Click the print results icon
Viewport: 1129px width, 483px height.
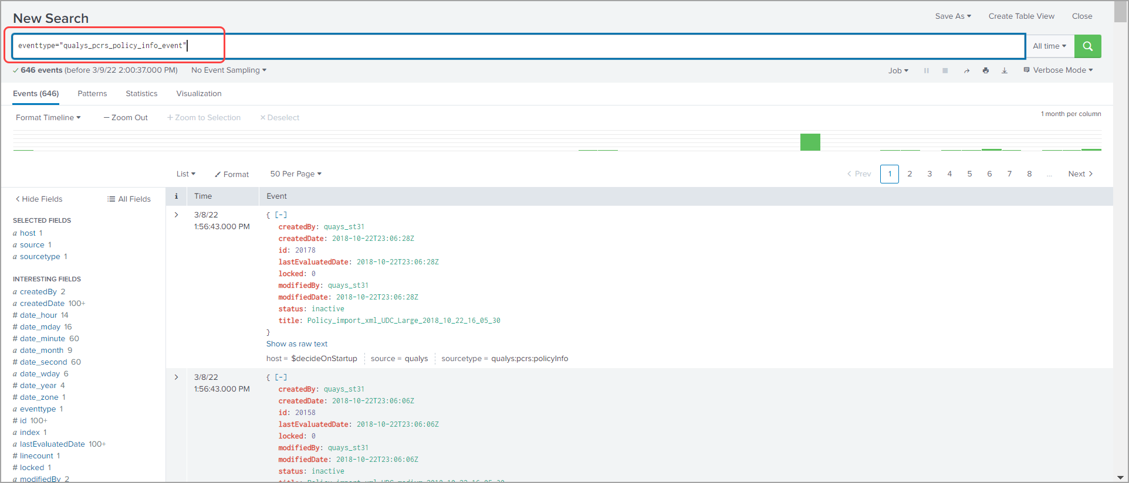[x=985, y=70]
